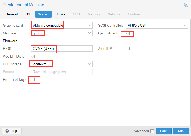
Task: Open the BIOS selection dropdown
Action: click(x=90, y=49)
